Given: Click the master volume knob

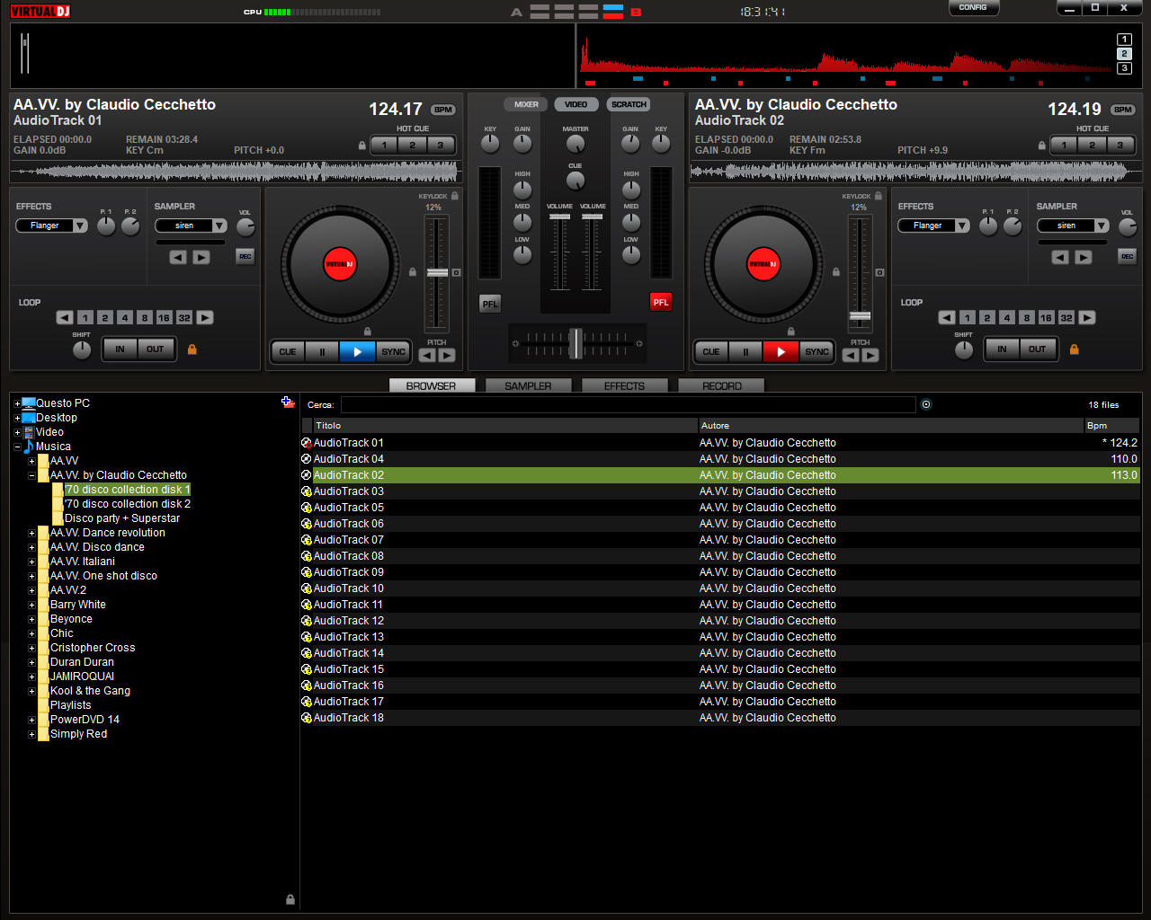Looking at the screenshot, I should coord(575,144).
